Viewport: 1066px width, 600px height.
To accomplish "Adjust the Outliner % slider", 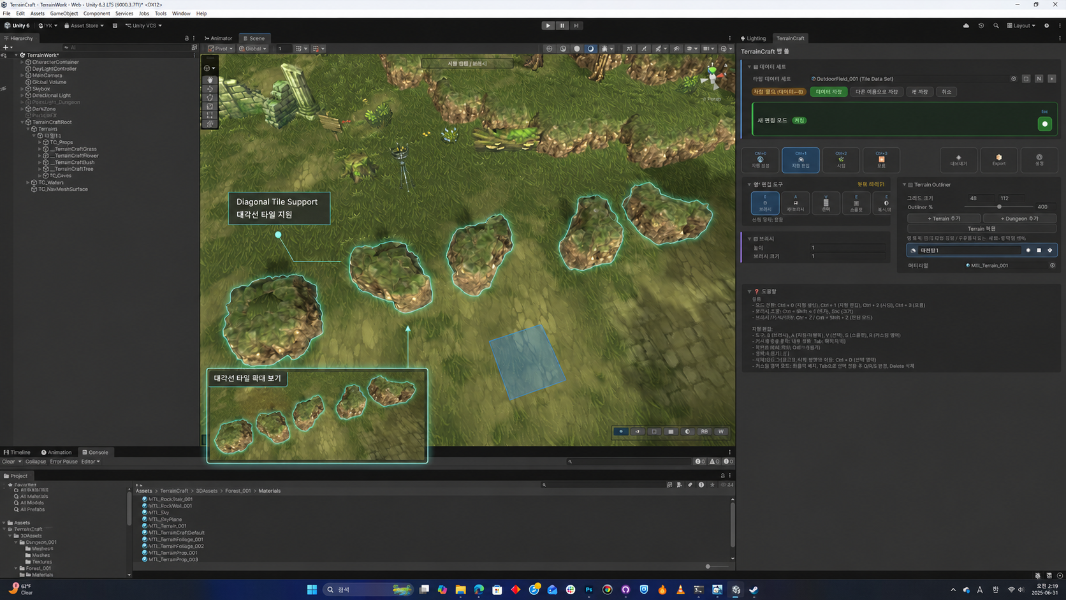I will pyautogui.click(x=998, y=207).
